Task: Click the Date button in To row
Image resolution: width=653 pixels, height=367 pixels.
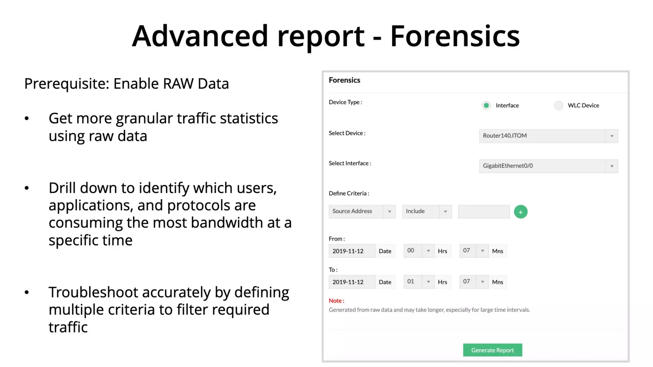Action: [385, 282]
